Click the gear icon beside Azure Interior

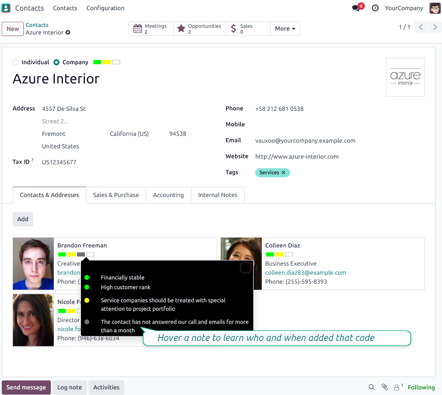pos(68,32)
